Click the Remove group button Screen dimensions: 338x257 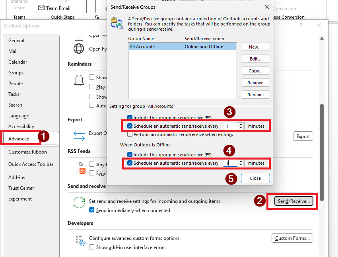[255, 83]
